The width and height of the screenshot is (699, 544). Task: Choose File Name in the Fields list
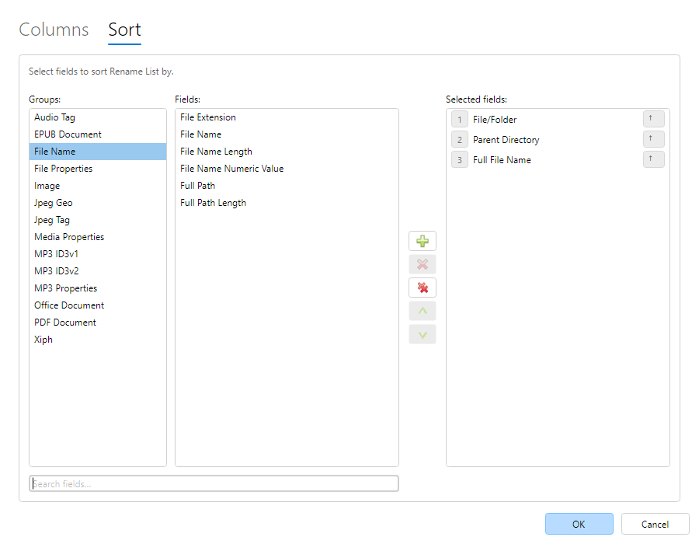tap(287, 134)
